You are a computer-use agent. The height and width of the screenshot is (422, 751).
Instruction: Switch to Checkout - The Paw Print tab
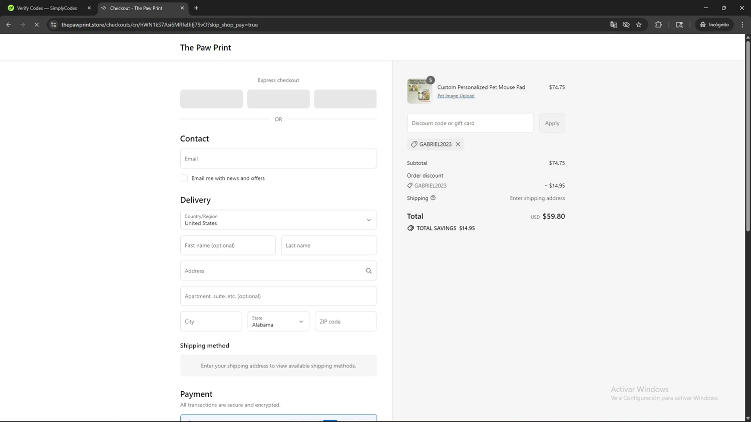(136, 8)
